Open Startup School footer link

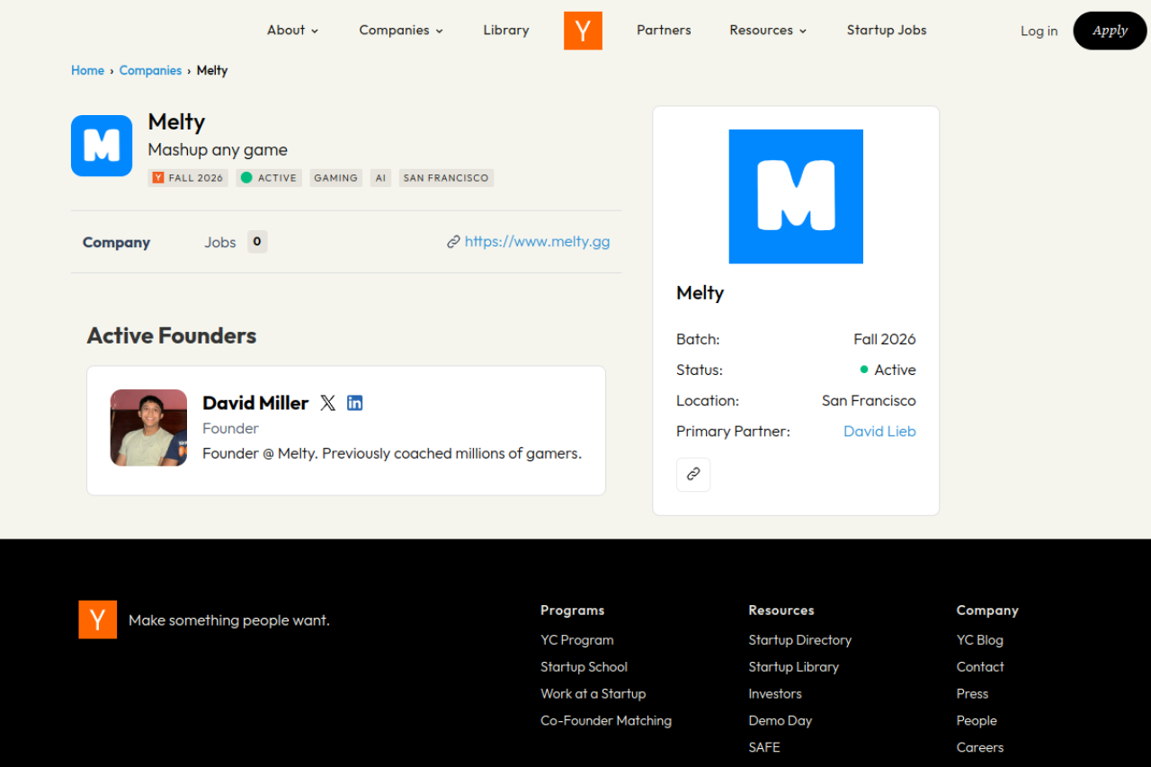[x=584, y=667]
